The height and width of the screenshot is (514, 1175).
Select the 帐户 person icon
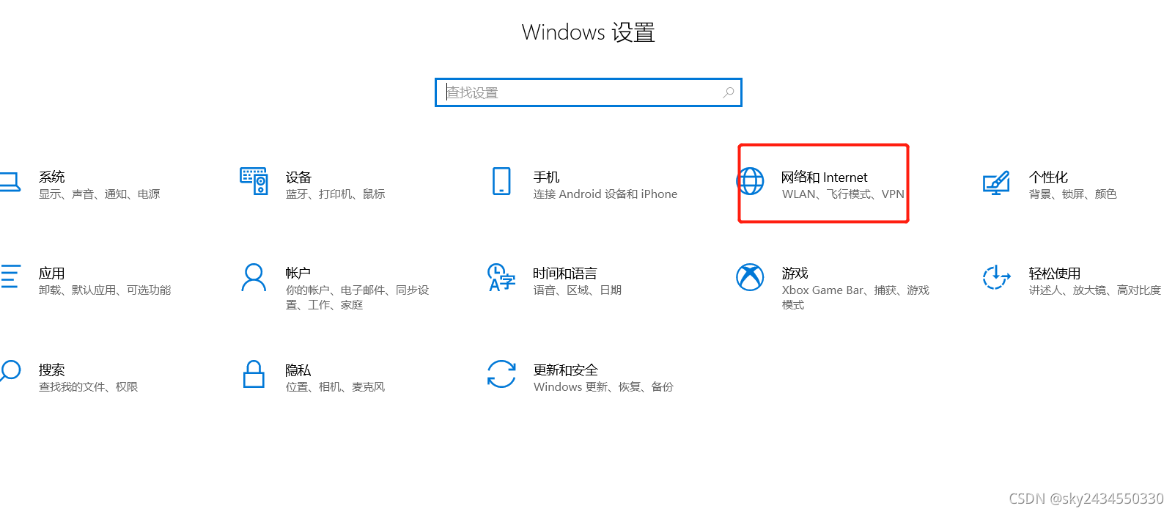[x=254, y=277]
